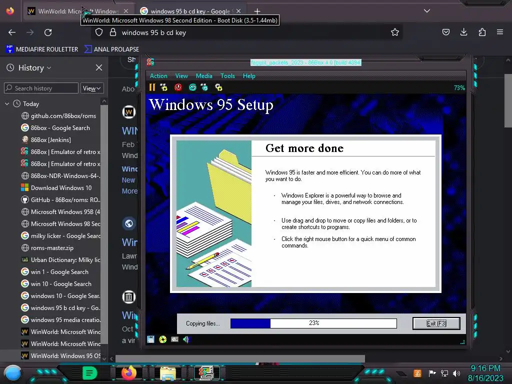
Task: Click the 86Box window title icon
Action: click(150, 62)
